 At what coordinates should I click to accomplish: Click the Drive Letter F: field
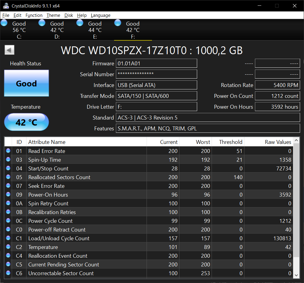click(157, 107)
